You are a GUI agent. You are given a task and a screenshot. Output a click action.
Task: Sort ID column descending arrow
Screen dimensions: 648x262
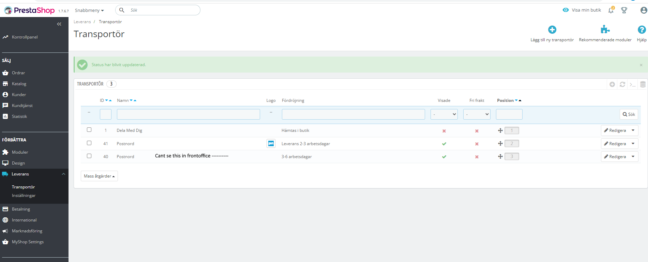(x=107, y=100)
